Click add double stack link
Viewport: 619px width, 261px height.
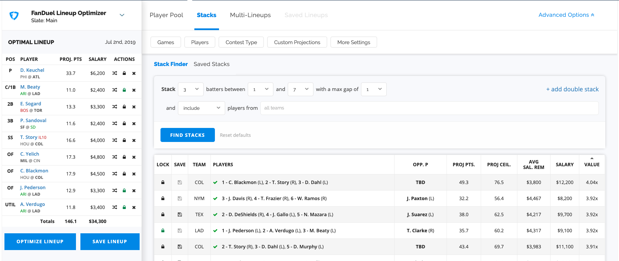[x=572, y=89]
